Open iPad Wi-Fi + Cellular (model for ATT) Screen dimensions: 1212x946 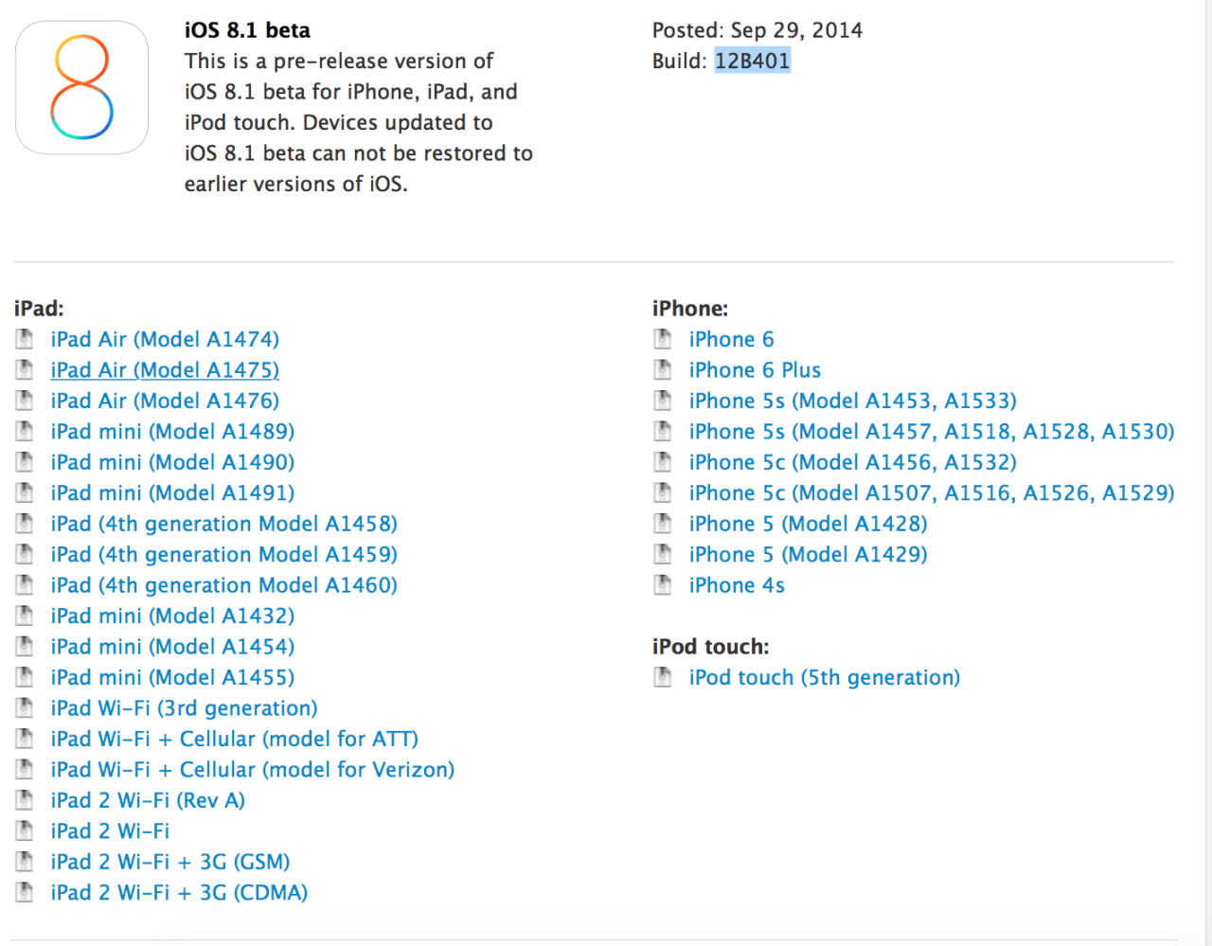pos(234,739)
